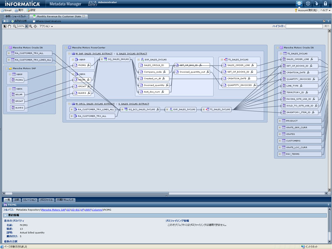Image resolution: width=332 pixels, height=249 pixels.
Task: Open the M_ORCL_SALES_IVCLNS_EXTRACT mapping link
Action: (95, 104)
